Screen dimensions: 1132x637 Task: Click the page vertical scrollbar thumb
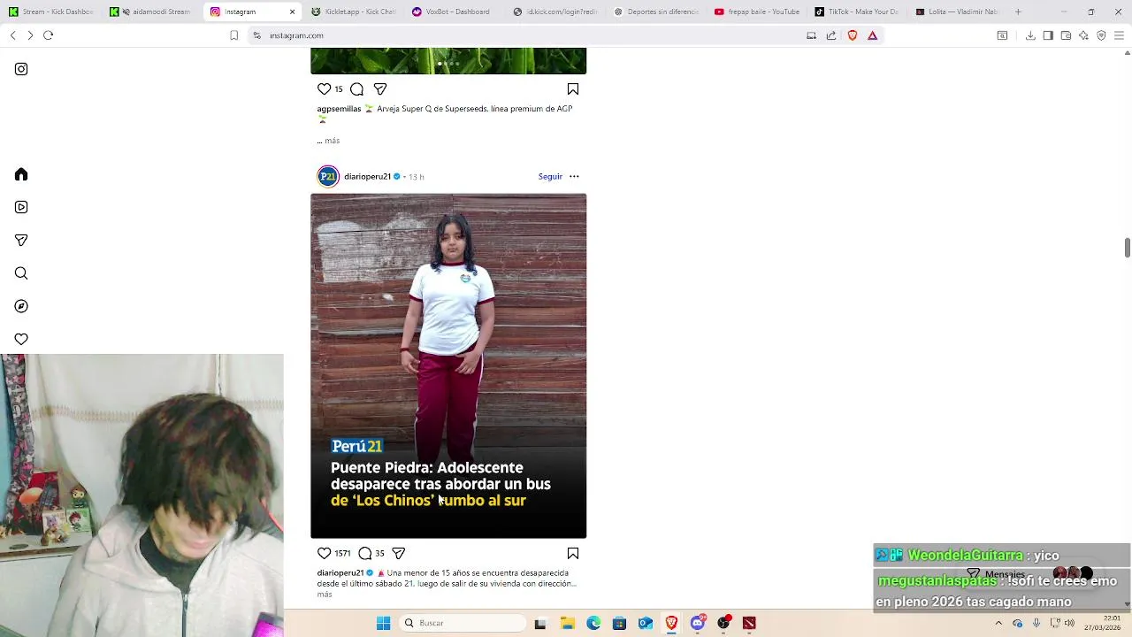tap(1128, 248)
